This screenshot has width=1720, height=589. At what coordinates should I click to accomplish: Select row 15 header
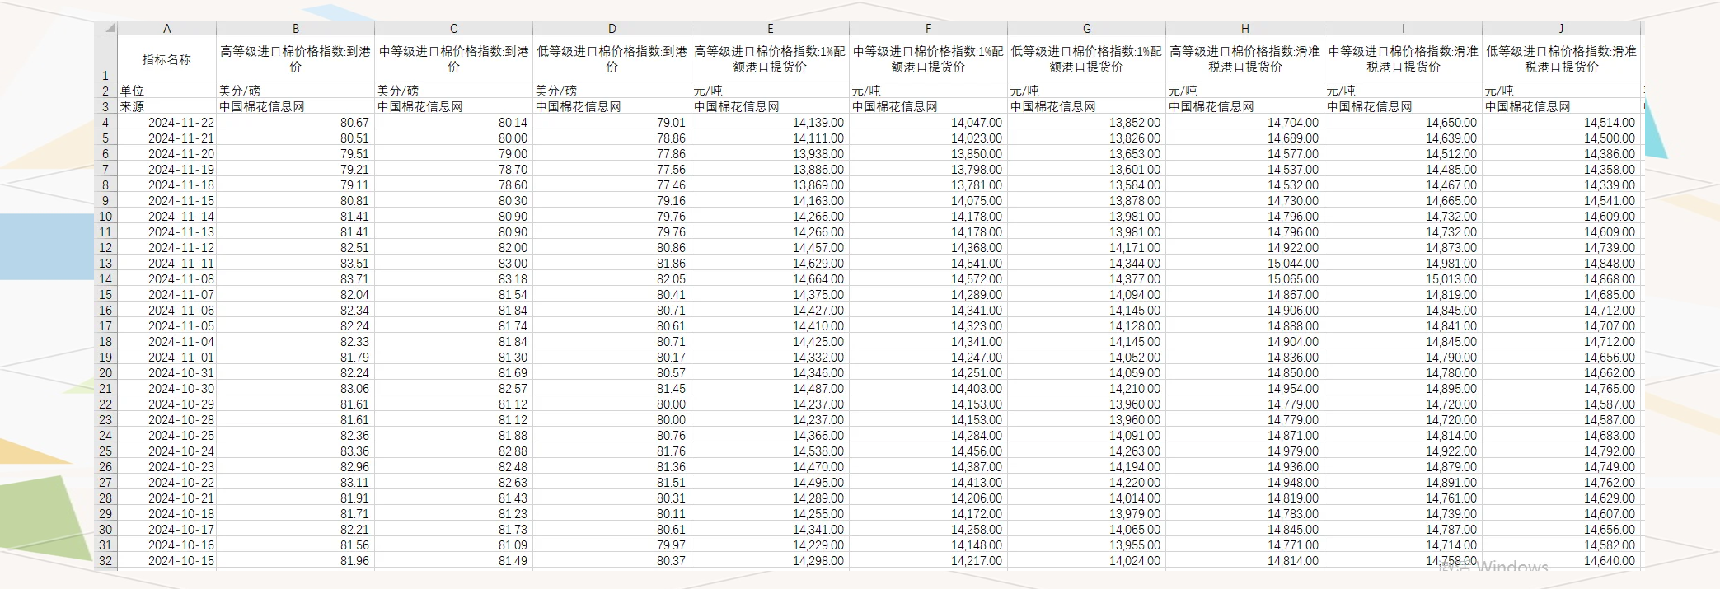(105, 295)
